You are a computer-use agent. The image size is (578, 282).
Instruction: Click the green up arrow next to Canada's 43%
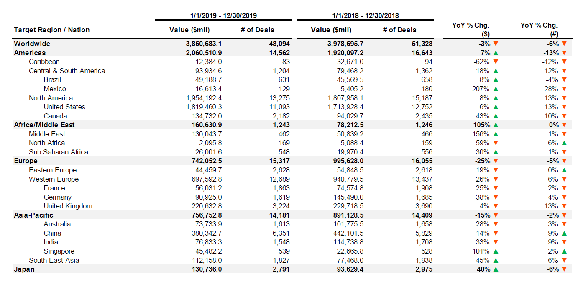pyautogui.click(x=496, y=116)
